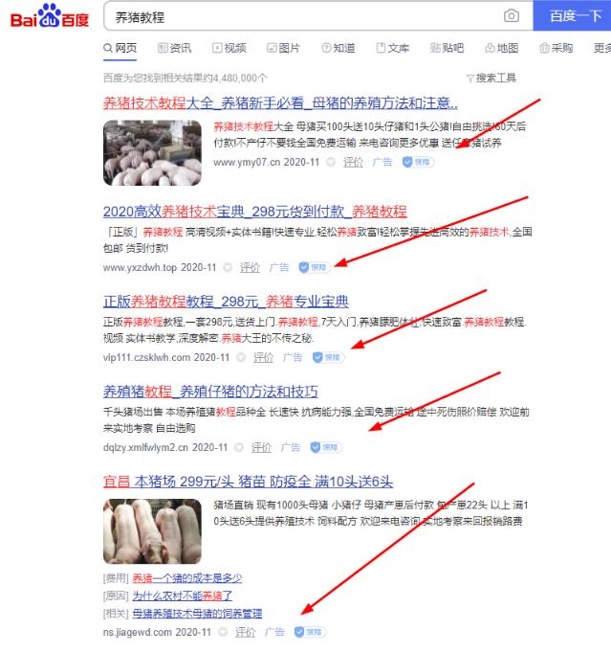Click 保障 badge under vip111.czsklwh.com result
This screenshot has height=652, width=611.
[328, 357]
